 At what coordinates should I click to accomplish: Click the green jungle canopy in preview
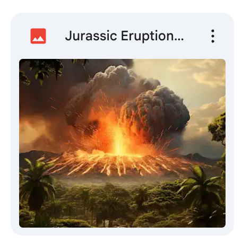[122, 203]
